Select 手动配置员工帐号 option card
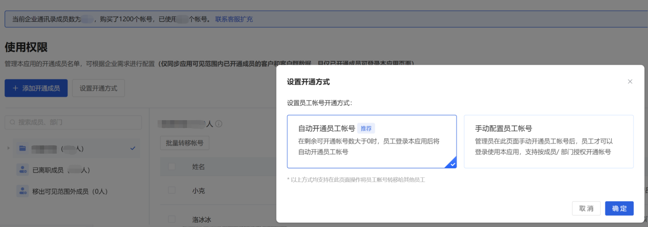 [x=549, y=141]
